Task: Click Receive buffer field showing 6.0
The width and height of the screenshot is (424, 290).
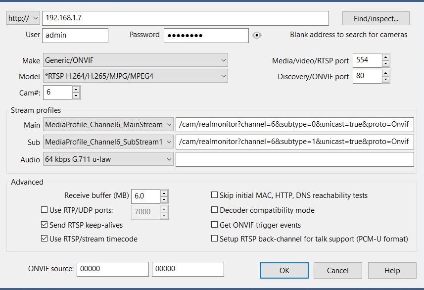Action: point(145,196)
